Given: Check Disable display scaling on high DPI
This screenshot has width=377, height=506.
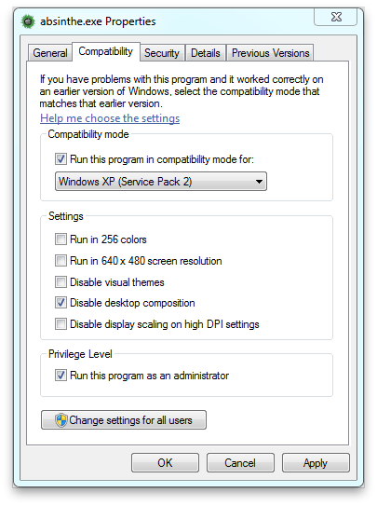Looking at the screenshot, I should click(x=61, y=324).
